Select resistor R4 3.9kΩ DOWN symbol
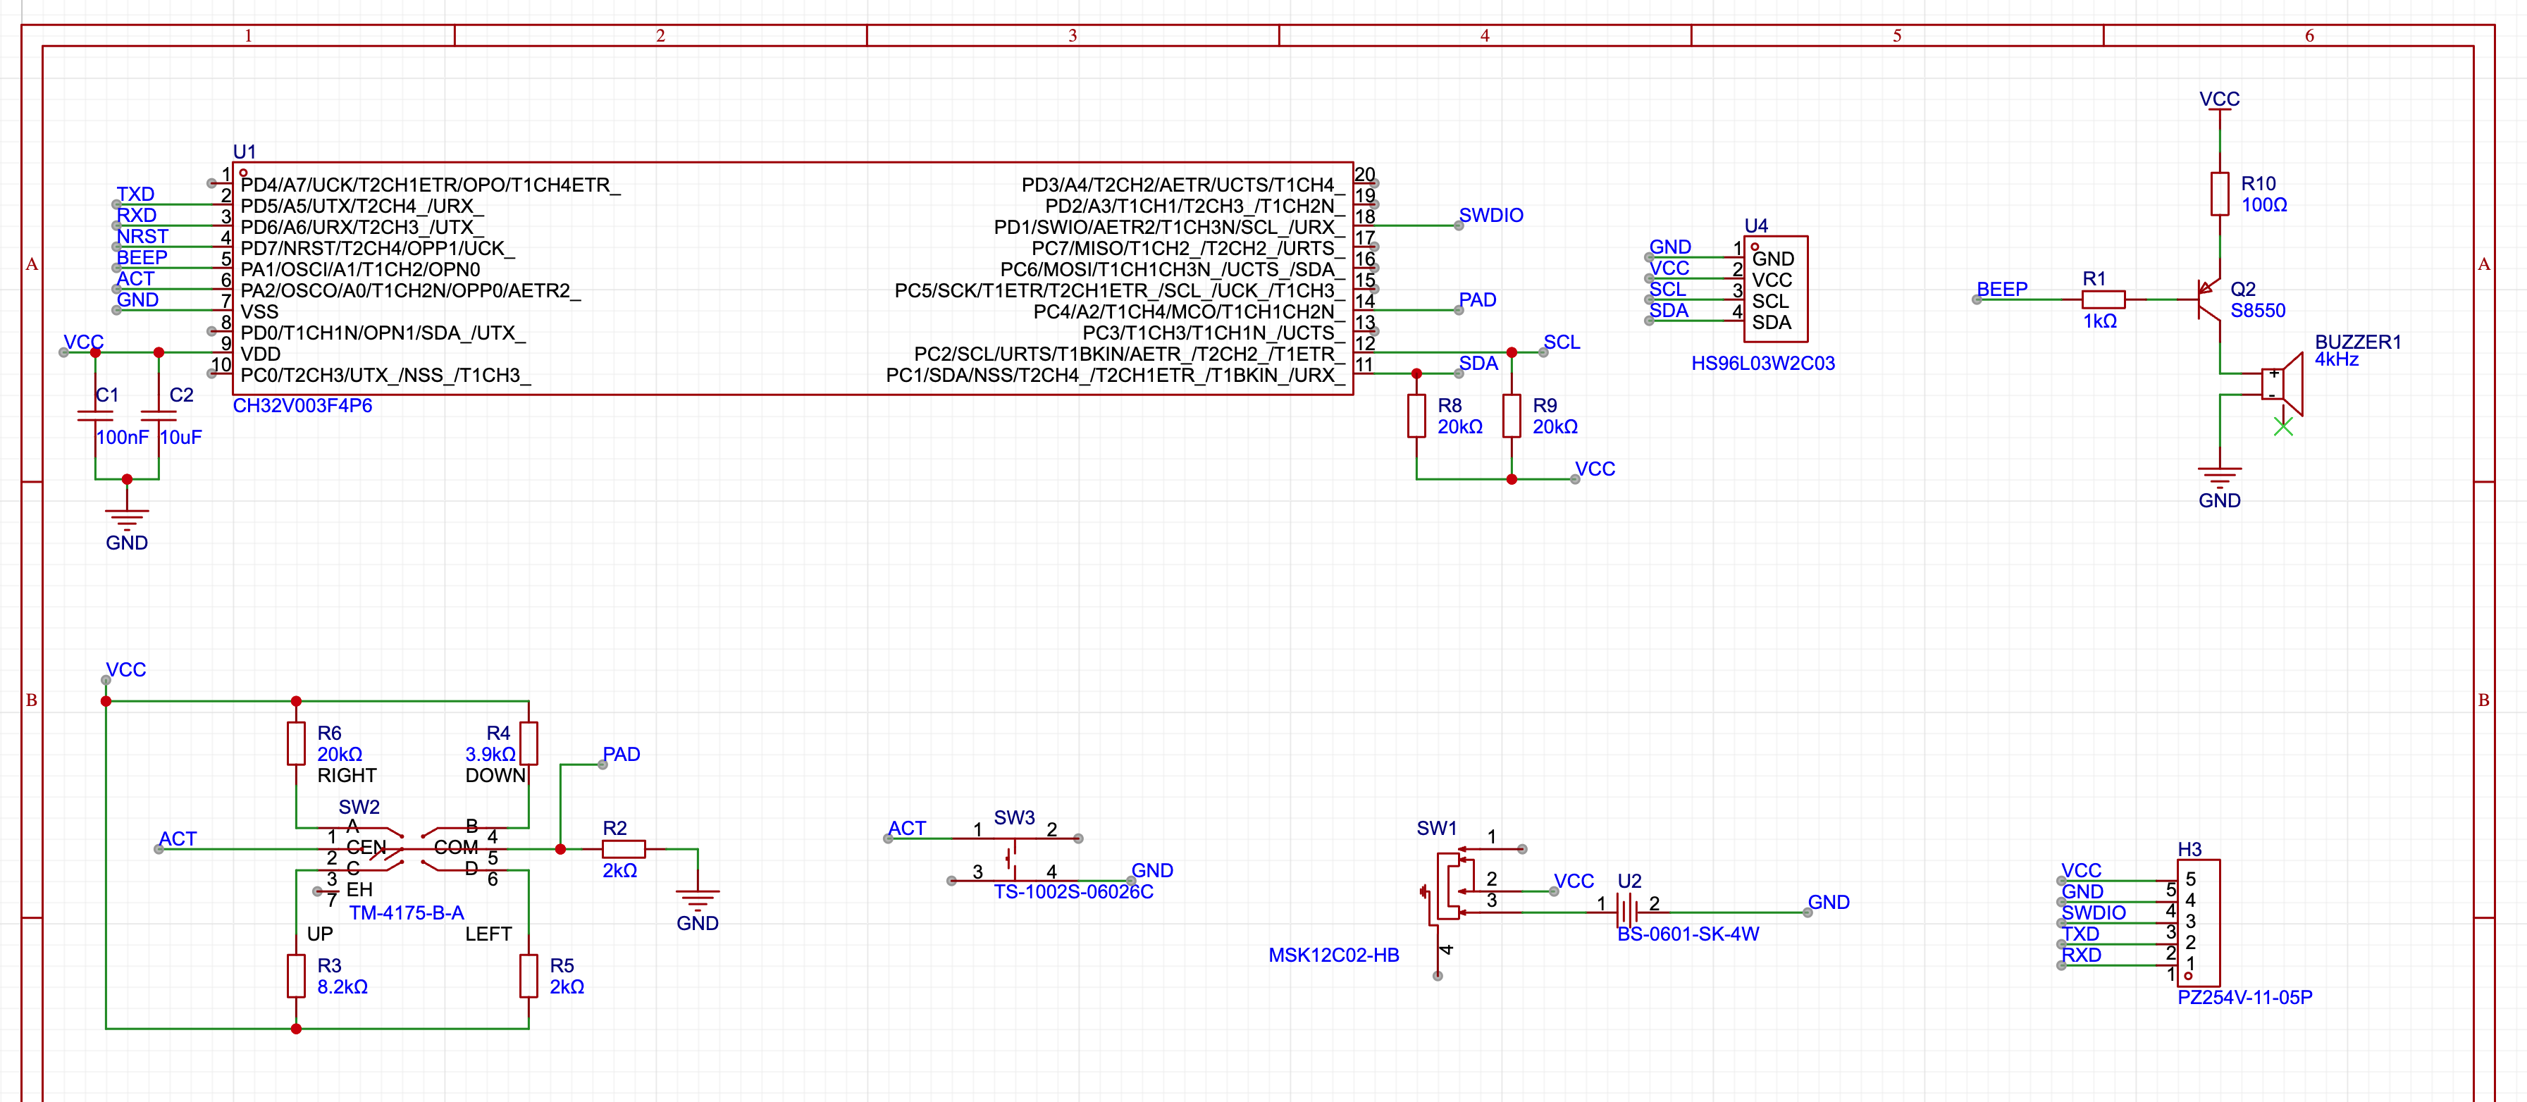This screenshot has height=1102, width=2527. tap(529, 744)
